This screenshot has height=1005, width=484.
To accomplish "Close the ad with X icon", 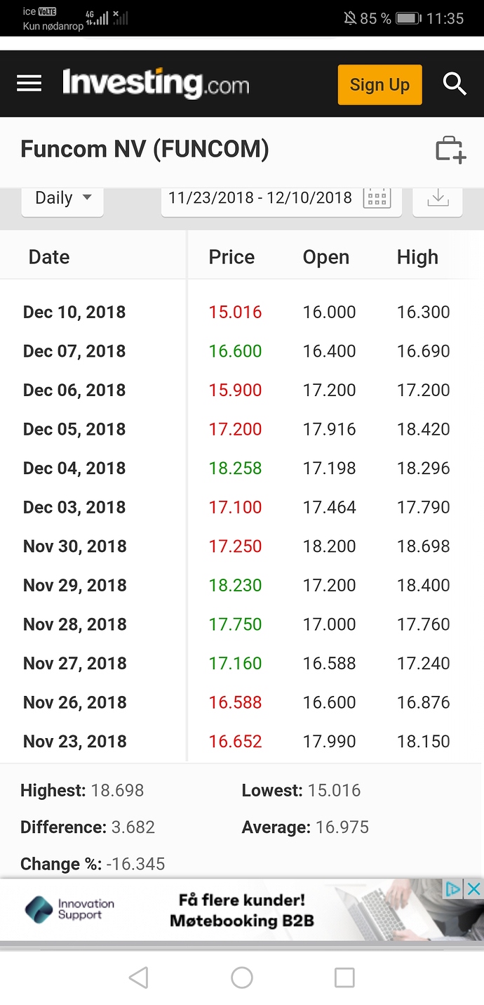I will point(474,889).
